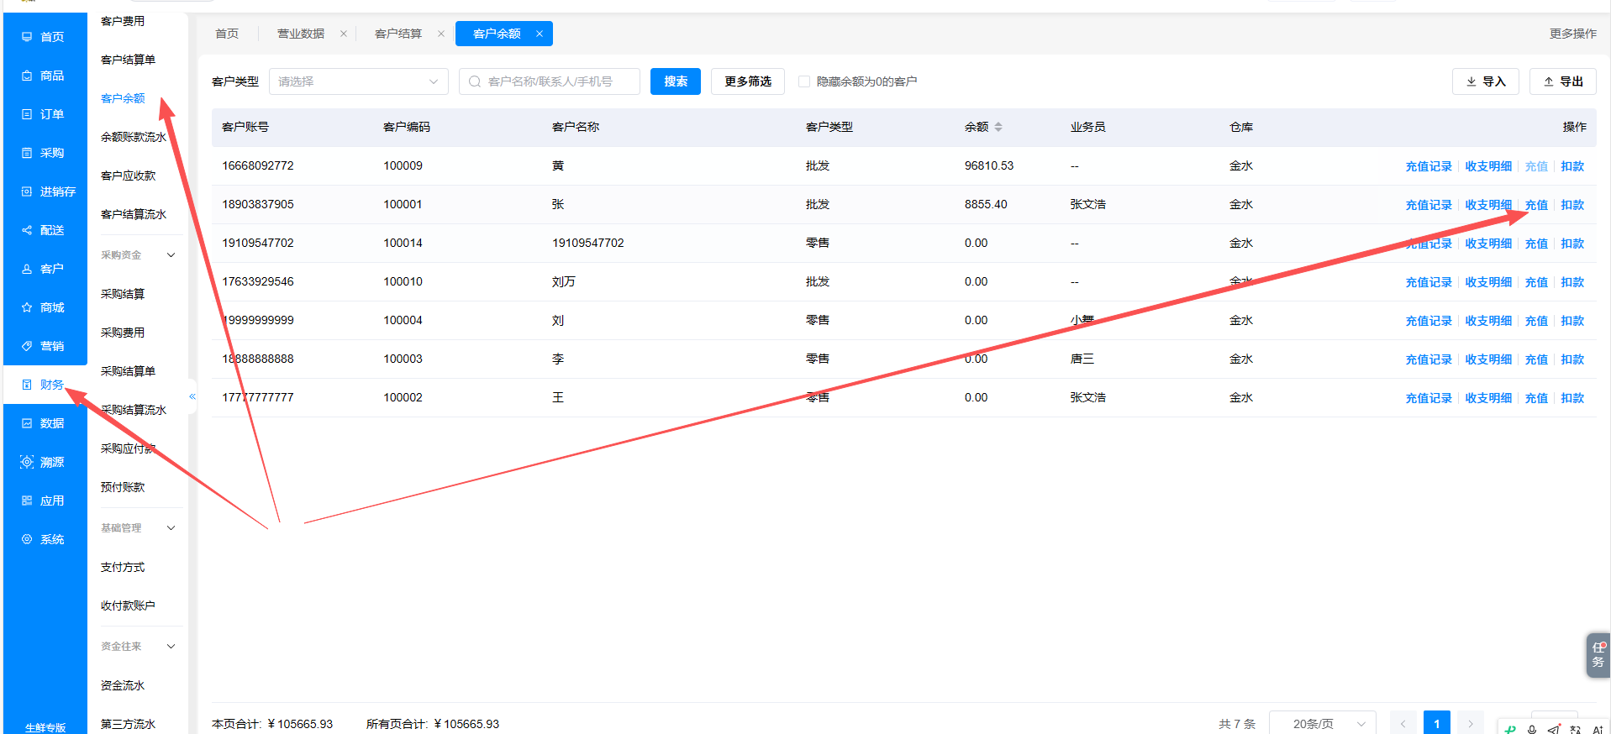Select the 溯源 sidebar icon
This screenshot has height=734, width=1611.
pos(27,462)
